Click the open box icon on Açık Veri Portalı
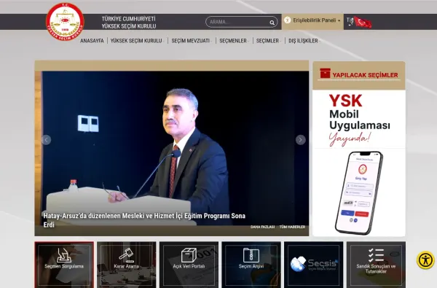The height and width of the screenshot is (288, 437). (189, 255)
